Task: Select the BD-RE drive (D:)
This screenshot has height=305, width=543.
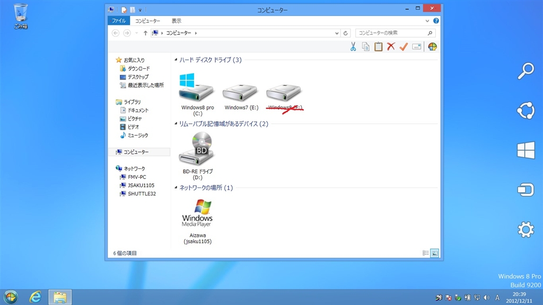Action: (197, 156)
